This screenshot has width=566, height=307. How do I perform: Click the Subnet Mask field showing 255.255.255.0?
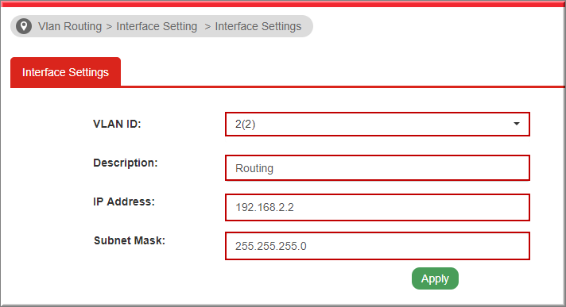click(x=378, y=246)
